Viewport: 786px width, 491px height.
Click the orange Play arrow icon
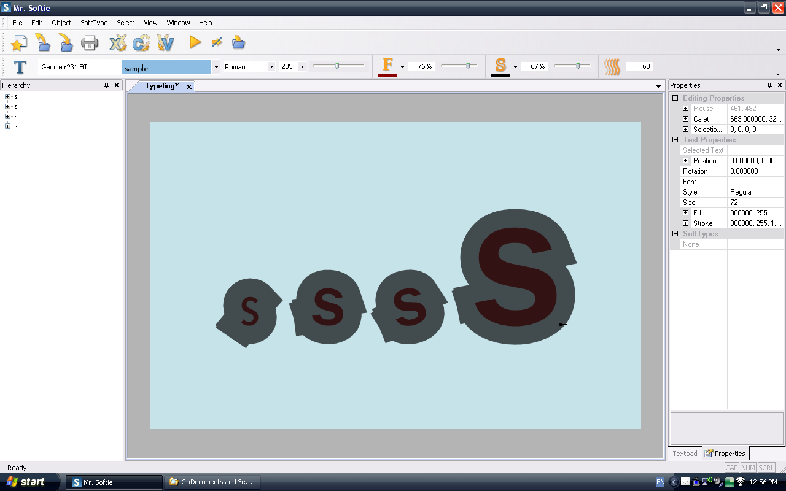pyautogui.click(x=195, y=42)
